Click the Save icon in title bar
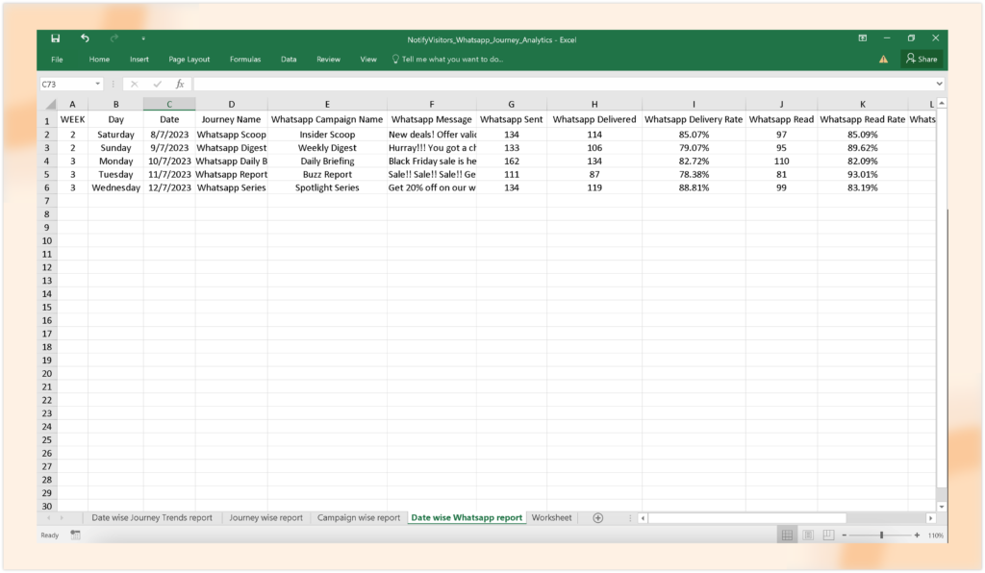 [56, 38]
